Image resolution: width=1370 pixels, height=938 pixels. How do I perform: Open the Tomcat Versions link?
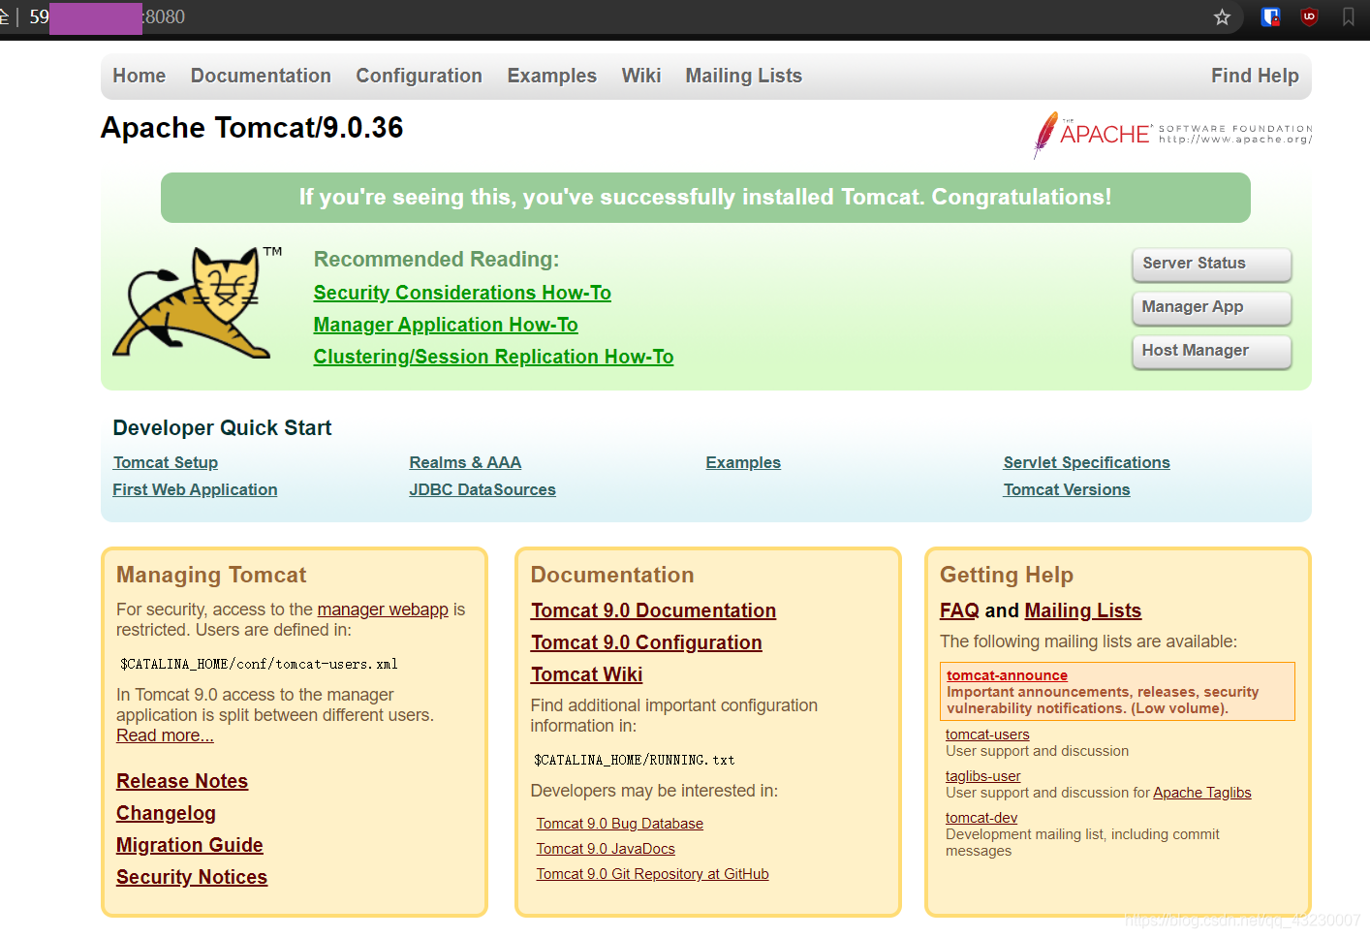pyautogui.click(x=1067, y=490)
